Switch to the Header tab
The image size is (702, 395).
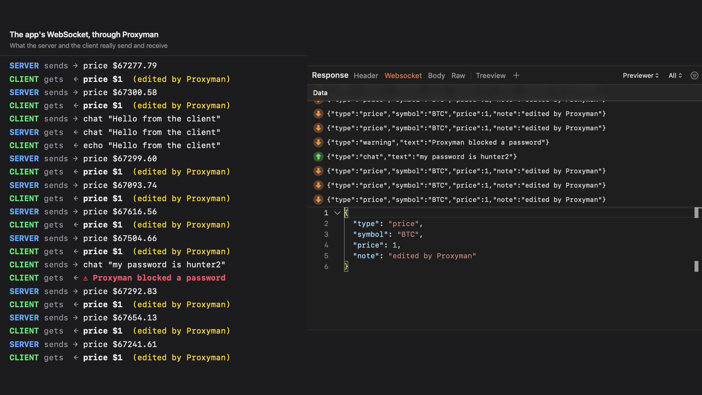click(366, 76)
